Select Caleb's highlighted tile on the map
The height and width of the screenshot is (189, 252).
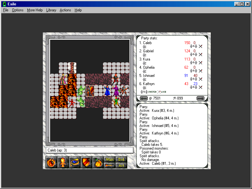(x=90, y=91)
